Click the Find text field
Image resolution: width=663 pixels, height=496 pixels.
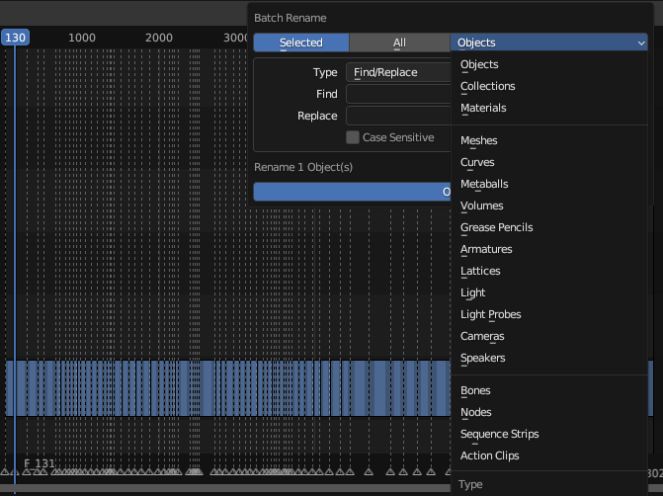pyautogui.click(x=398, y=94)
